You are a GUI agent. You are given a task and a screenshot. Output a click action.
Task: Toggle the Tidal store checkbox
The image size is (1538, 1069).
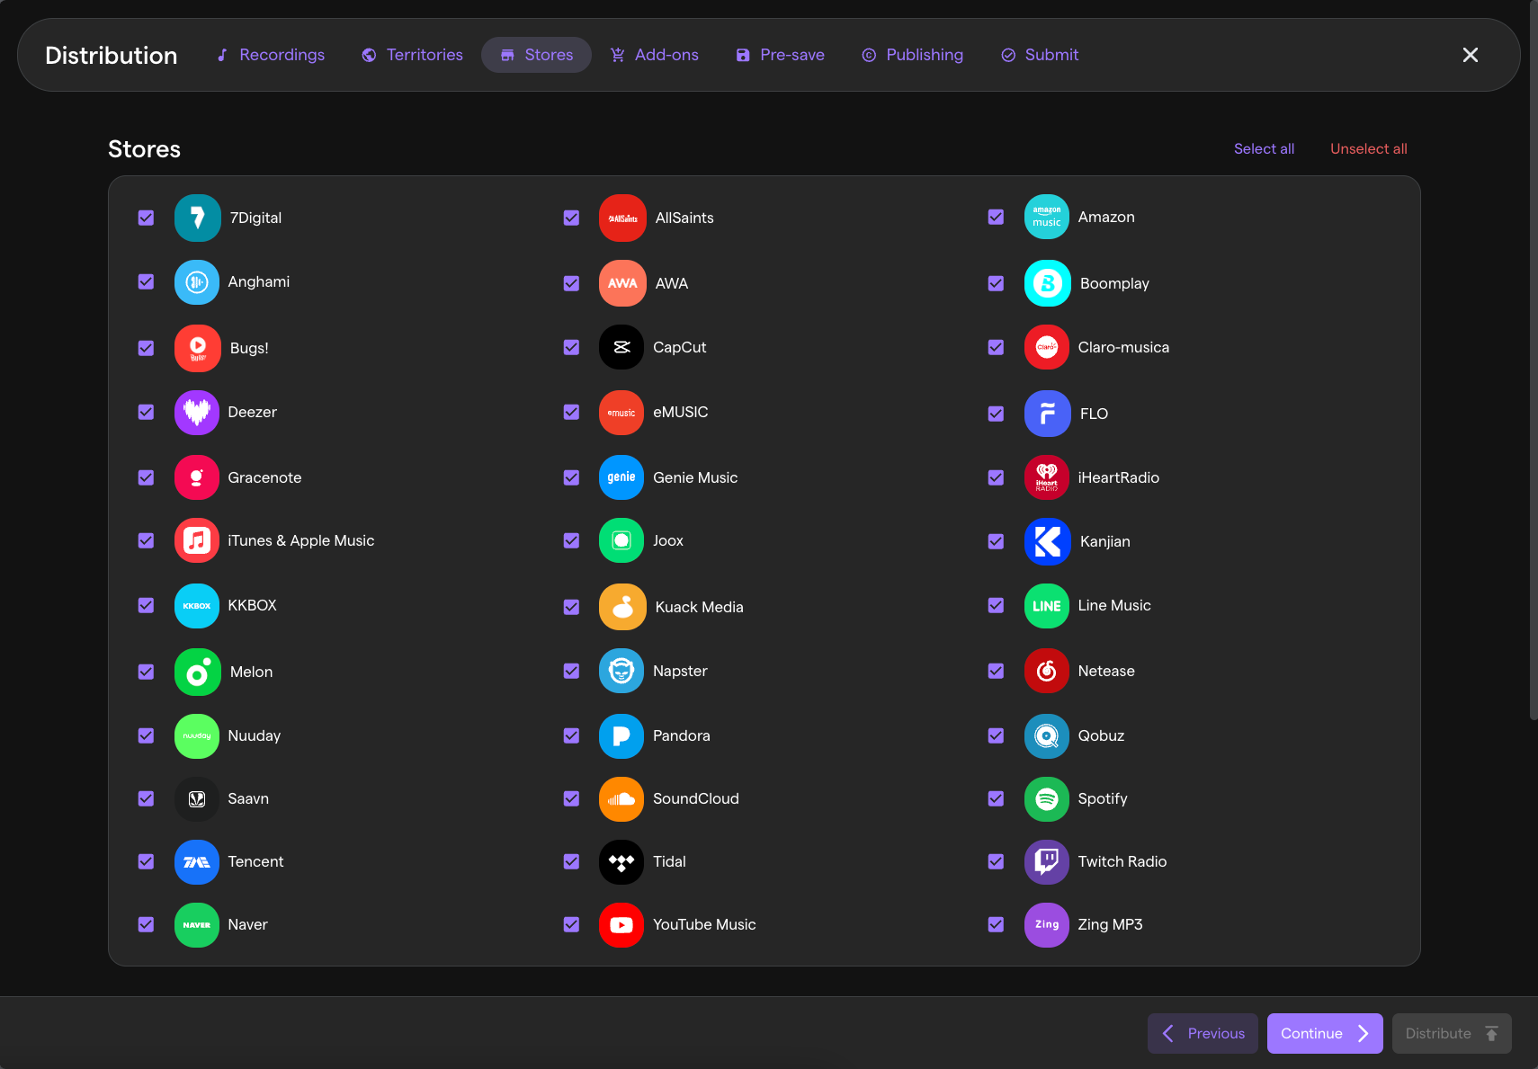click(x=571, y=861)
